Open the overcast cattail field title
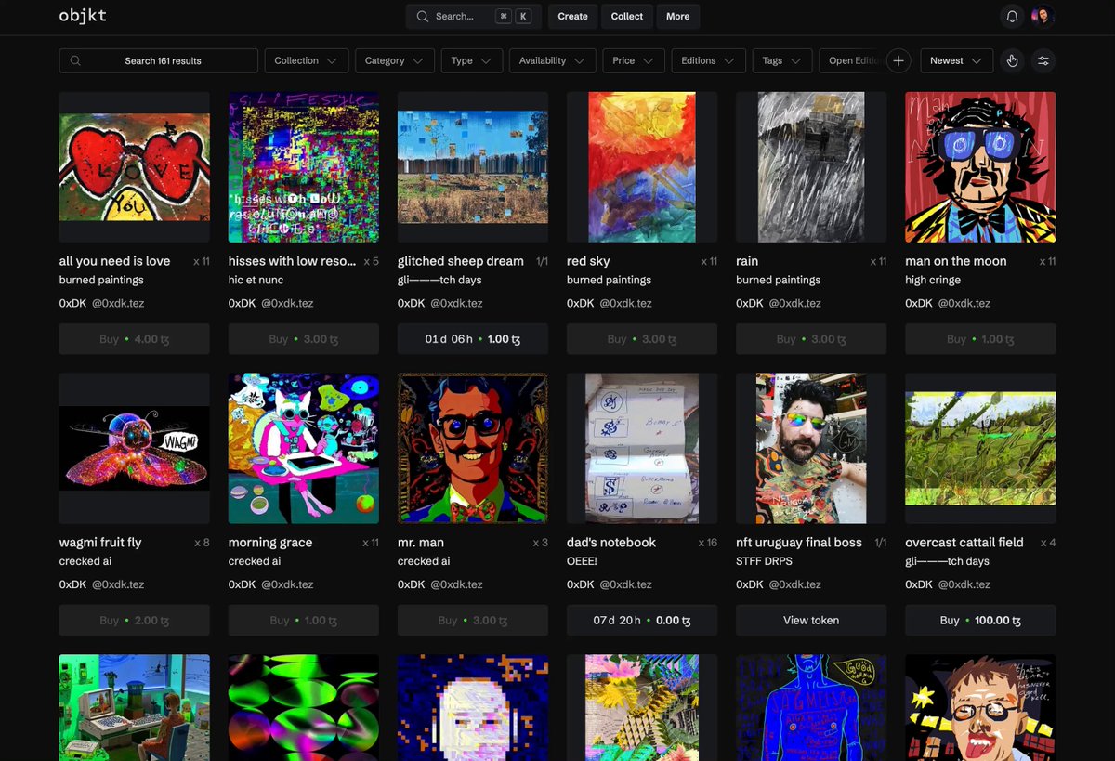The image size is (1115, 761). [x=964, y=543]
